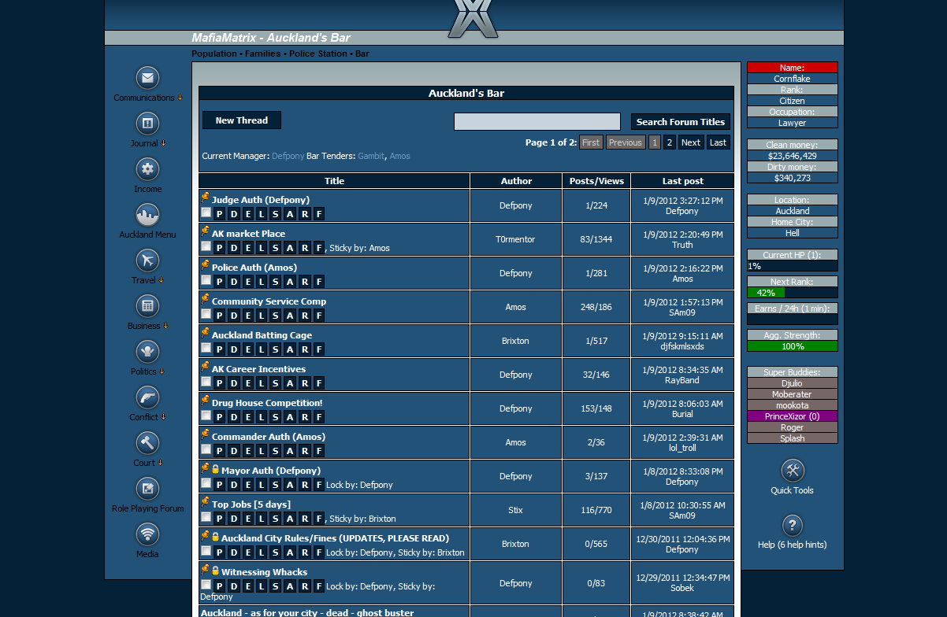Click the E icon under Police Auth (Amos)
This screenshot has width=947, height=617.
point(248,282)
